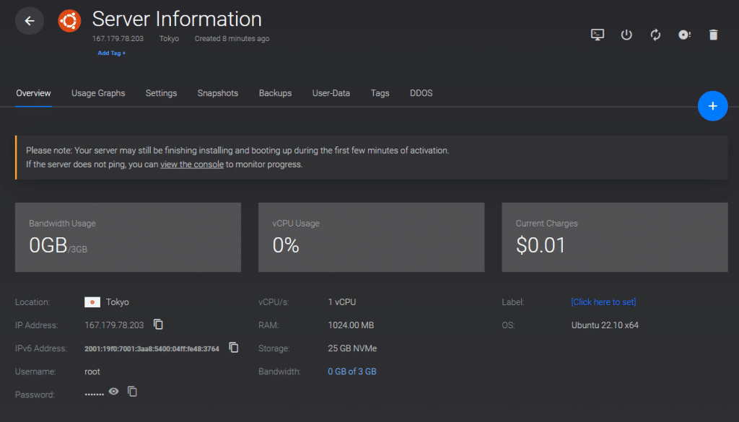Image resolution: width=739 pixels, height=422 pixels.
Task: Click the username value root
Action: [x=92, y=372]
